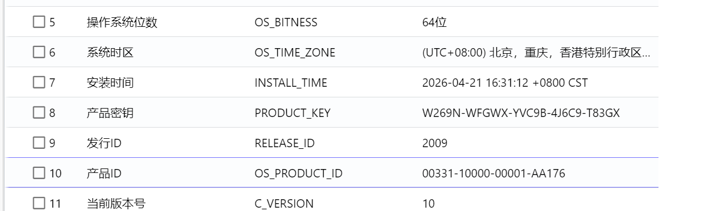
Task: Click the RELEASE_ID value 2009
Action: point(435,143)
